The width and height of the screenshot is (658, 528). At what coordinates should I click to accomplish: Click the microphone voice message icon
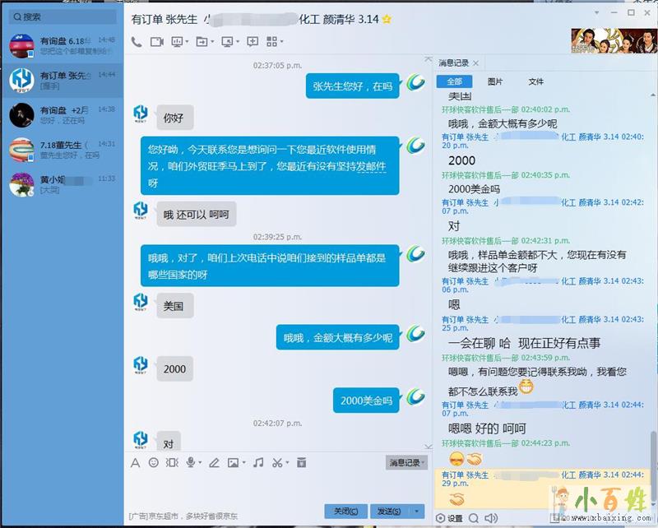click(x=191, y=463)
